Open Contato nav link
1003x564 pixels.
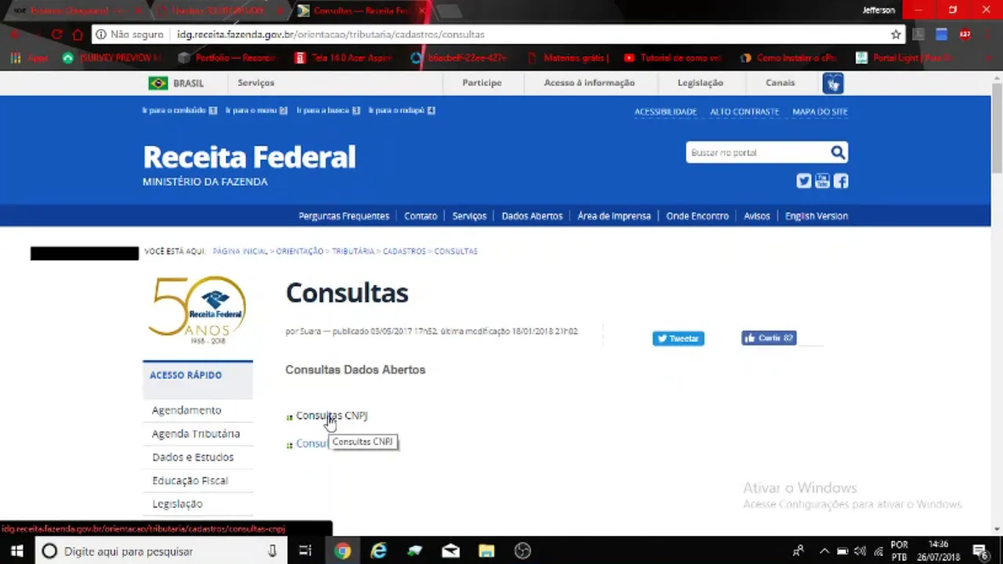[421, 216]
